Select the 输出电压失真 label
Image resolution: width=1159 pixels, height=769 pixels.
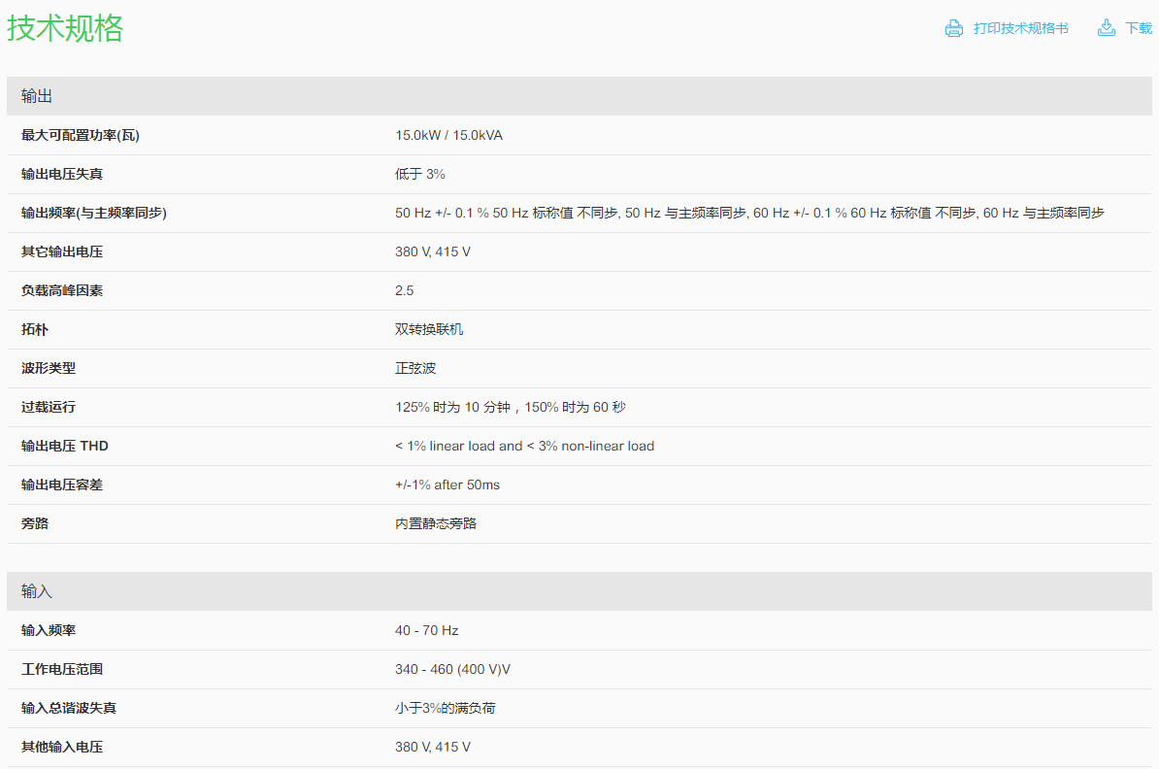tap(62, 174)
